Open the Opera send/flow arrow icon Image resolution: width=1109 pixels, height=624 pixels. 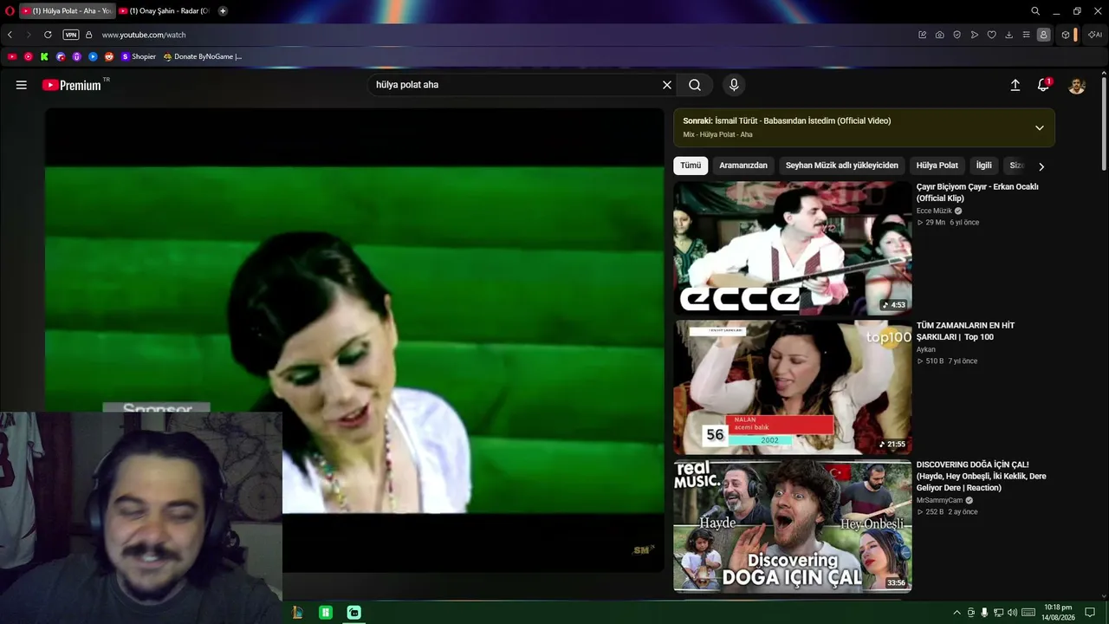[975, 35]
